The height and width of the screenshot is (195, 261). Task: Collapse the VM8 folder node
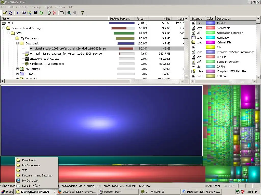point(8,33)
